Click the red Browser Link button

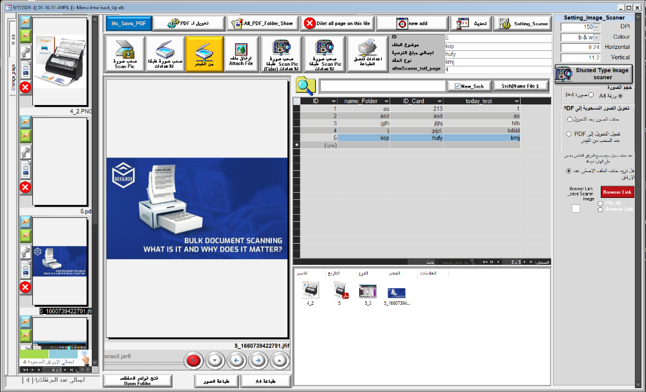[x=617, y=192]
